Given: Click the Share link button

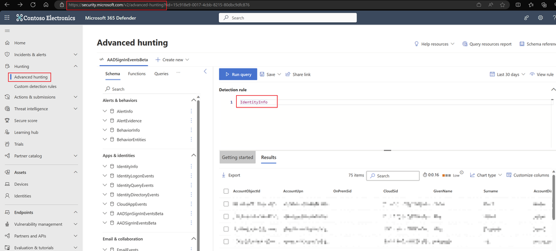Looking at the screenshot, I should tap(298, 75).
